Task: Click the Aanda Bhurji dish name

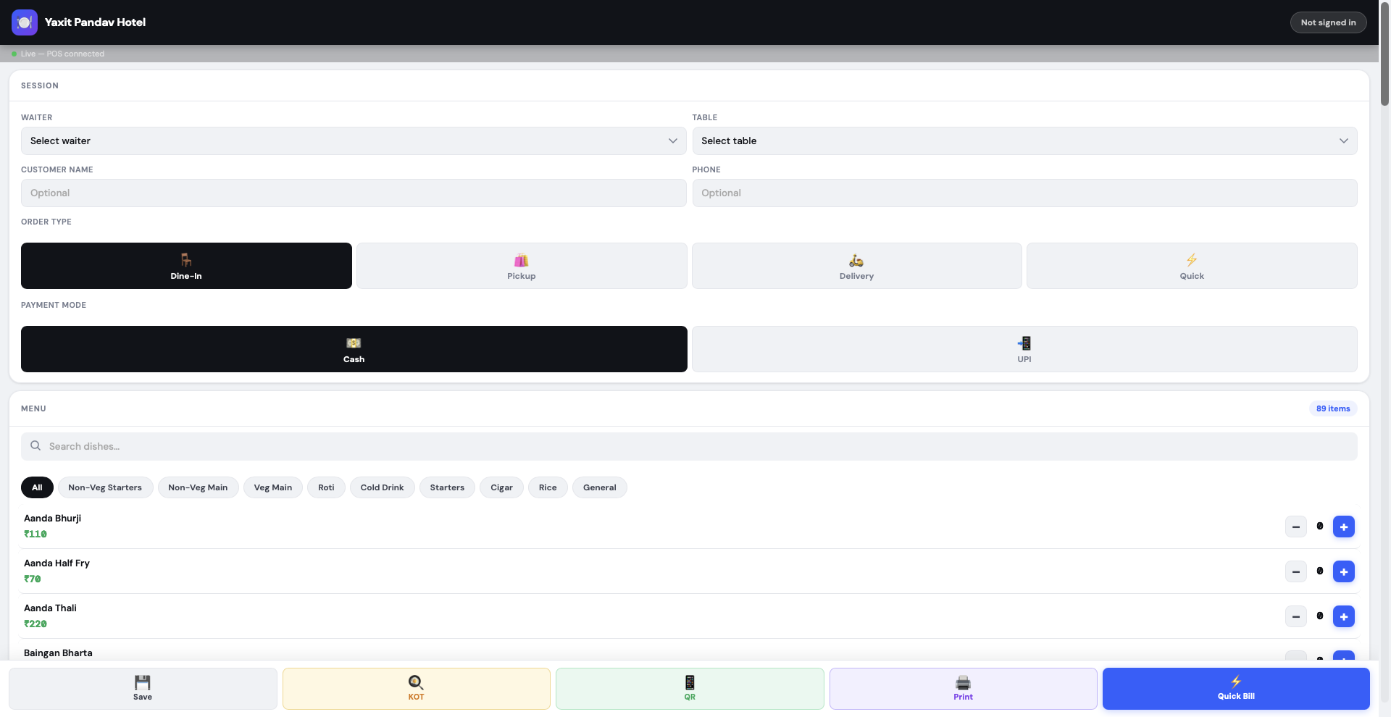Action: [x=52, y=518]
